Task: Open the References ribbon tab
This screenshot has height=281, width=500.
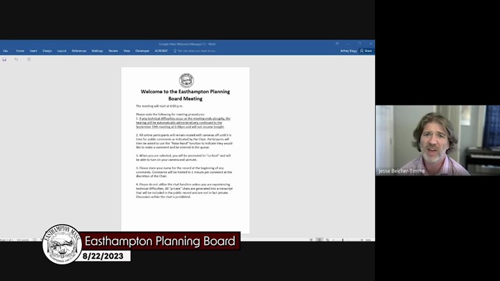Action: tap(79, 51)
